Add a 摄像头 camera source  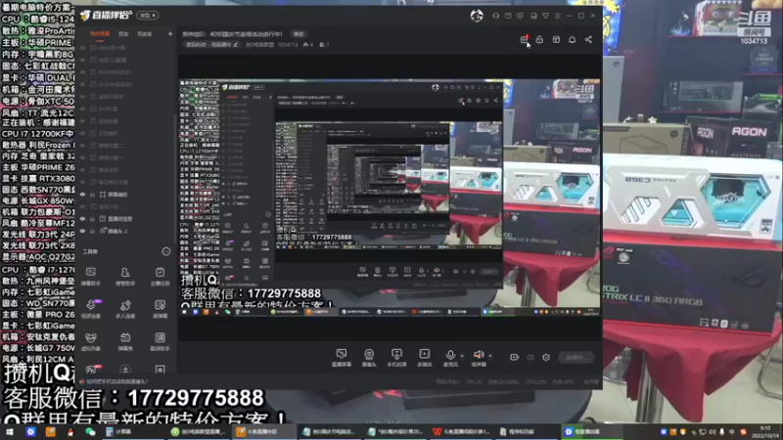[x=369, y=357]
